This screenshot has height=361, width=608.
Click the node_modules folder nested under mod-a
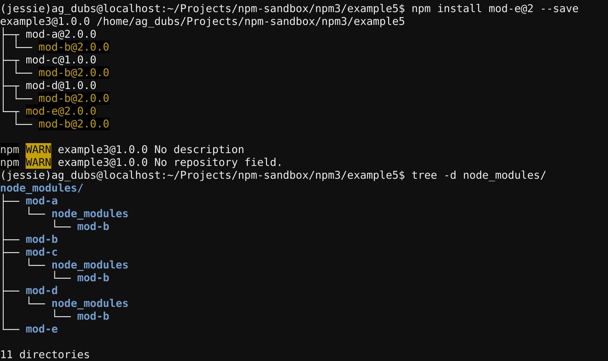pyautogui.click(x=90, y=214)
